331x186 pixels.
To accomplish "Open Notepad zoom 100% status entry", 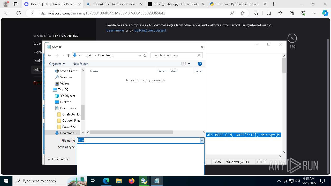I will 217,162.
